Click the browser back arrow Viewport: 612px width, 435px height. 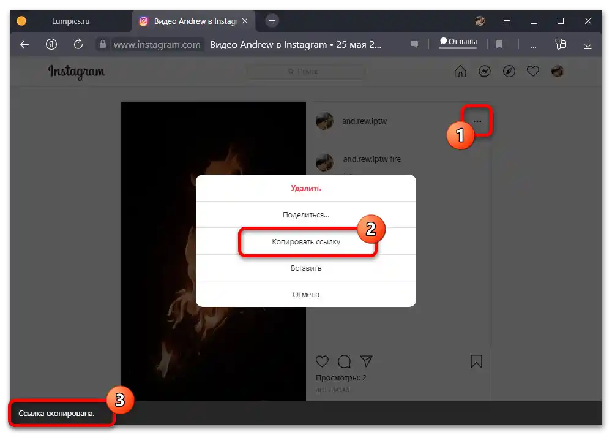(24, 45)
